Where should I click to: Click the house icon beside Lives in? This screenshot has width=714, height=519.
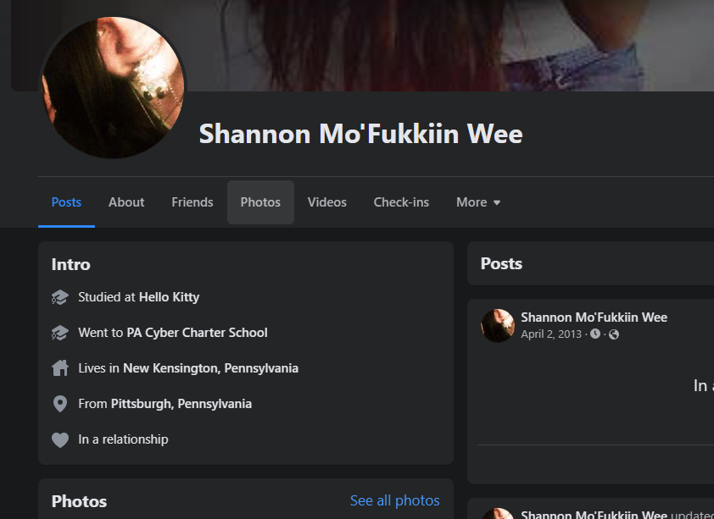coord(59,368)
